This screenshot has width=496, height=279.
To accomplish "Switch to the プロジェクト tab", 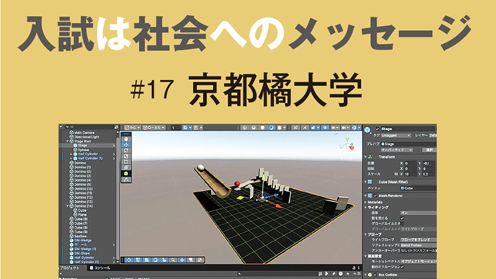I will click(70, 268).
